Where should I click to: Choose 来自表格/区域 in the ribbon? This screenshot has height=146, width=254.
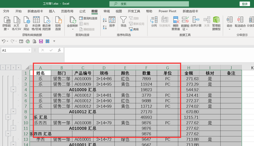click(36, 23)
